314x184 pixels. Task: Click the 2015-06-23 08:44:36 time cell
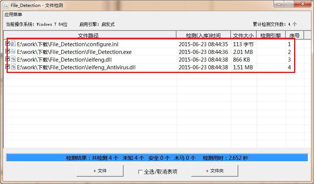(203, 52)
